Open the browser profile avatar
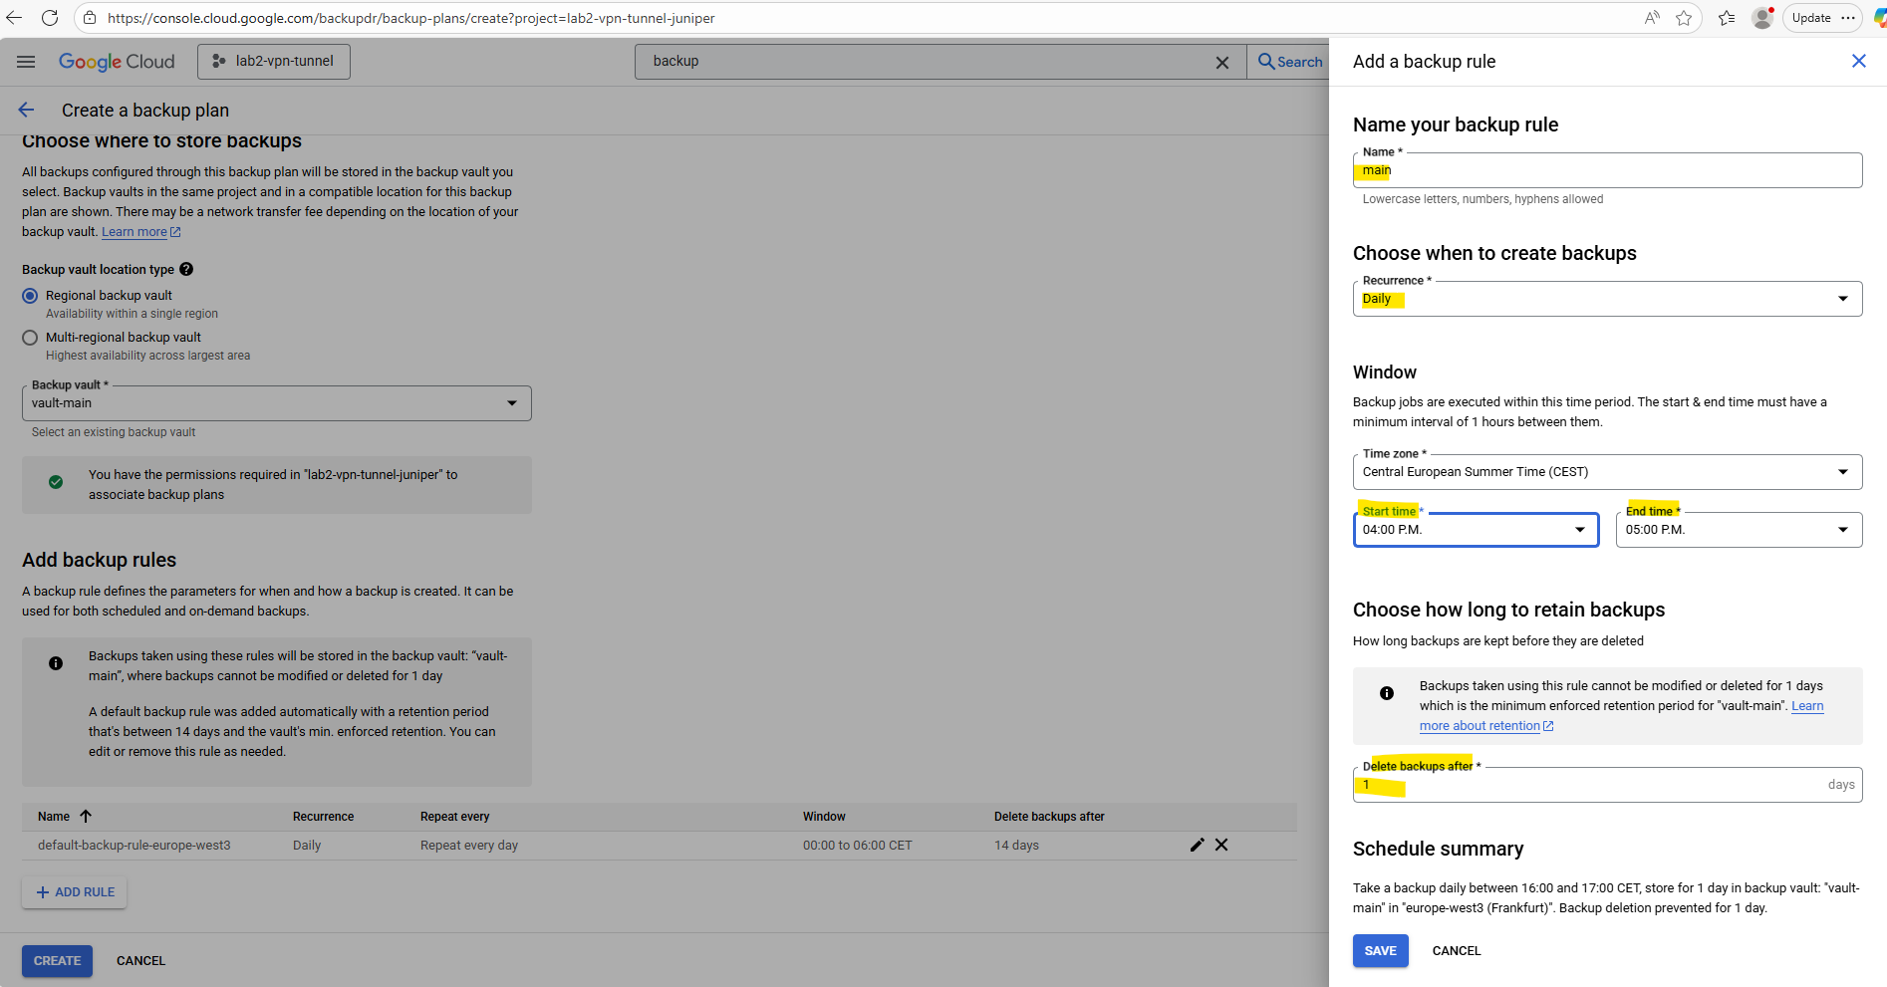The width and height of the screenshot is (1887, 987). [x=1762, y=18]
